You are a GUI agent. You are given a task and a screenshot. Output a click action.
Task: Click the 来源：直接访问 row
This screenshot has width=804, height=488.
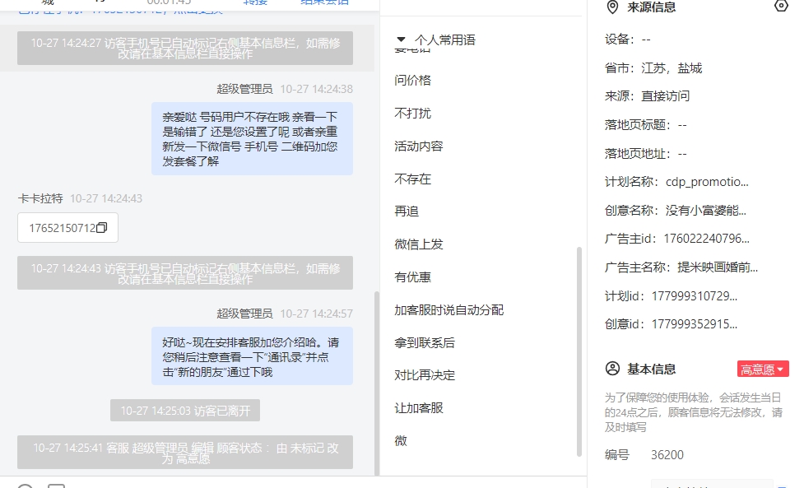point(647,96)
